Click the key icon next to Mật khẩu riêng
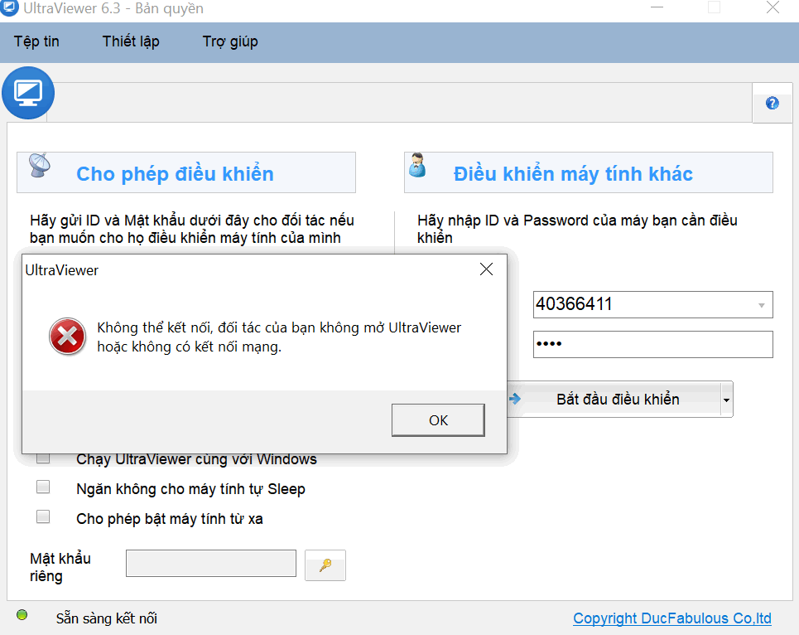799x635 pixels. (x=325, y=565)
